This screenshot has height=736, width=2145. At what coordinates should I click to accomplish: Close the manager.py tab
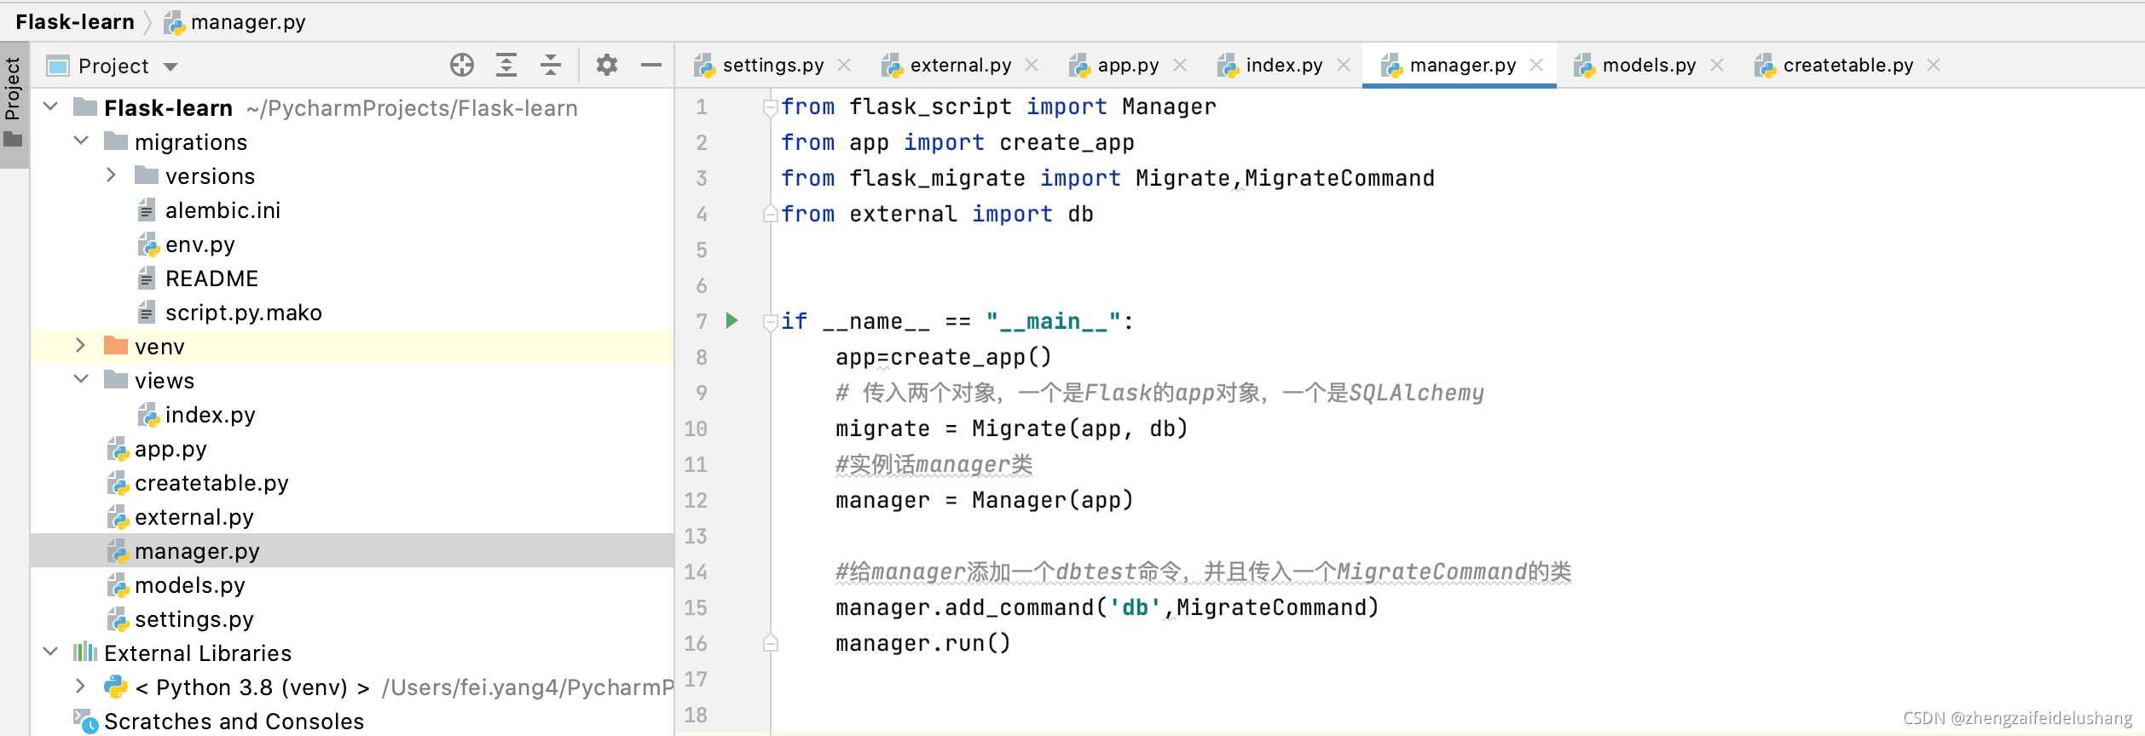1536,66
